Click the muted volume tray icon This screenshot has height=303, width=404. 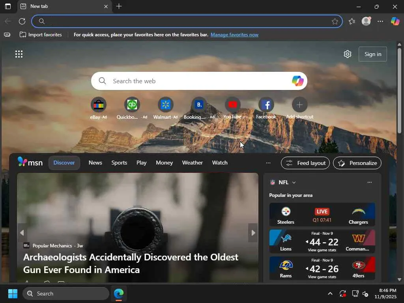pyautogui.click(x=365, y=294)
